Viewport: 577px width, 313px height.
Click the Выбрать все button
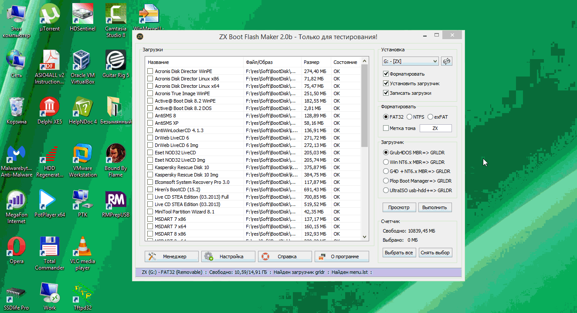tap(399, 253)
